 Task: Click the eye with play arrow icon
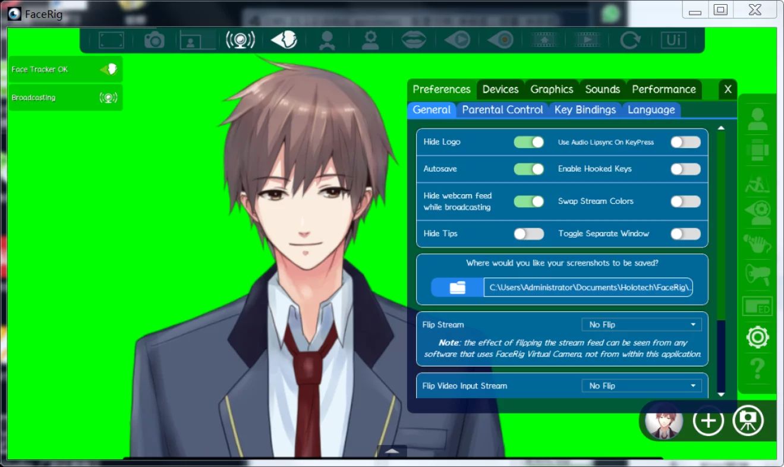[457, 40]
